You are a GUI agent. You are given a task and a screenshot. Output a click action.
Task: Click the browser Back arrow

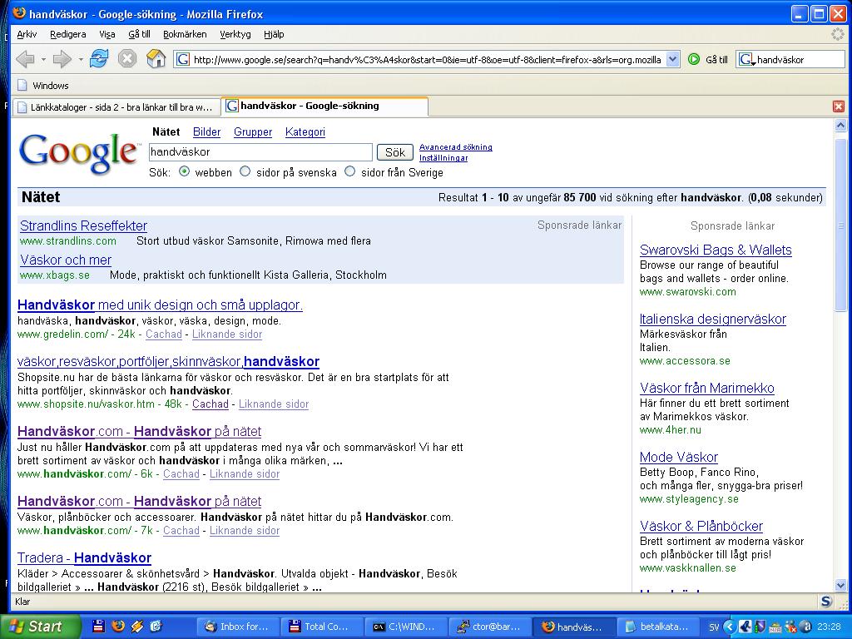tap(25, 59)
